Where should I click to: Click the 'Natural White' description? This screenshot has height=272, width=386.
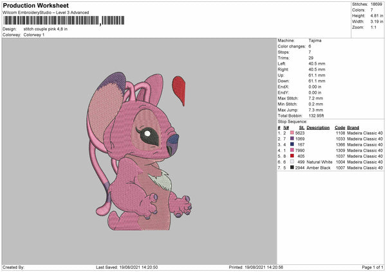click(319, 162)
